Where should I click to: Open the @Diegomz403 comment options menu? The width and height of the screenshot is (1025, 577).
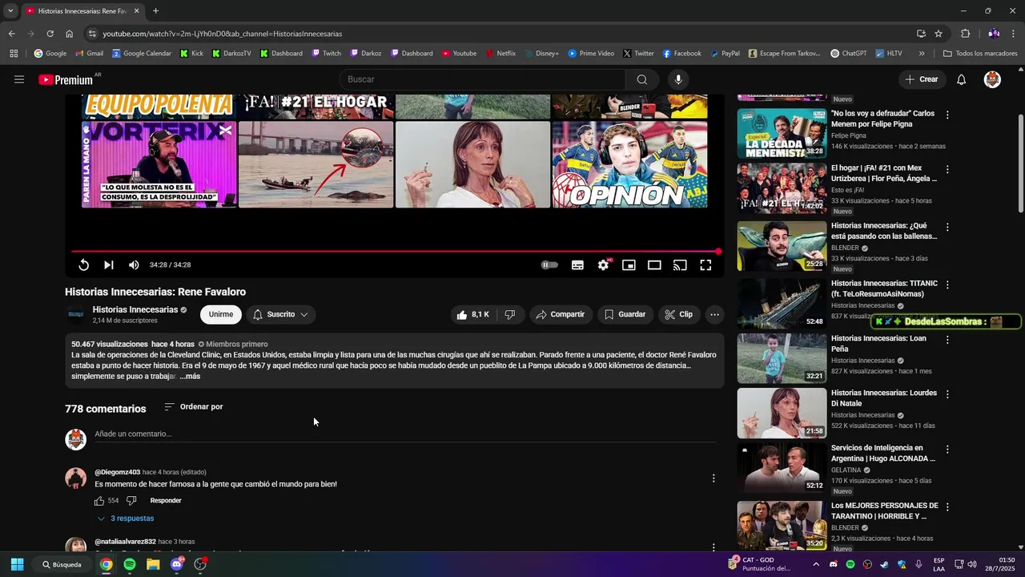713,478
